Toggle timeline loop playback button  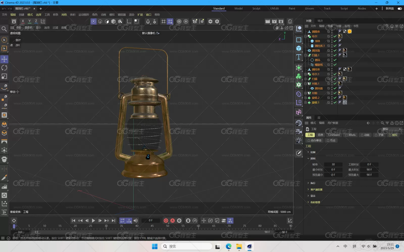[x=122, y=220]
